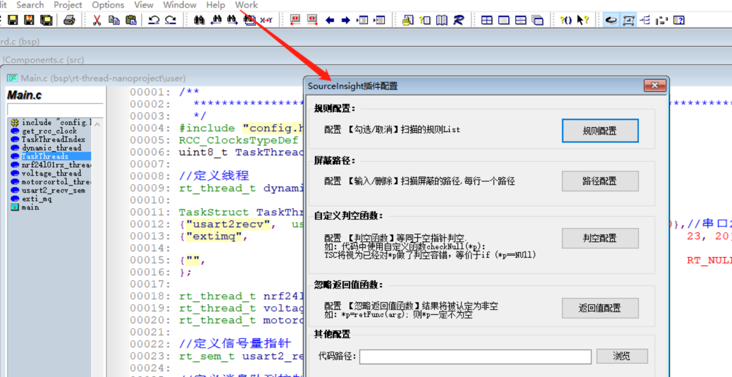Click the Replace X to Y icon
This screenshot has width=732, height=377.
click(266, 20)
